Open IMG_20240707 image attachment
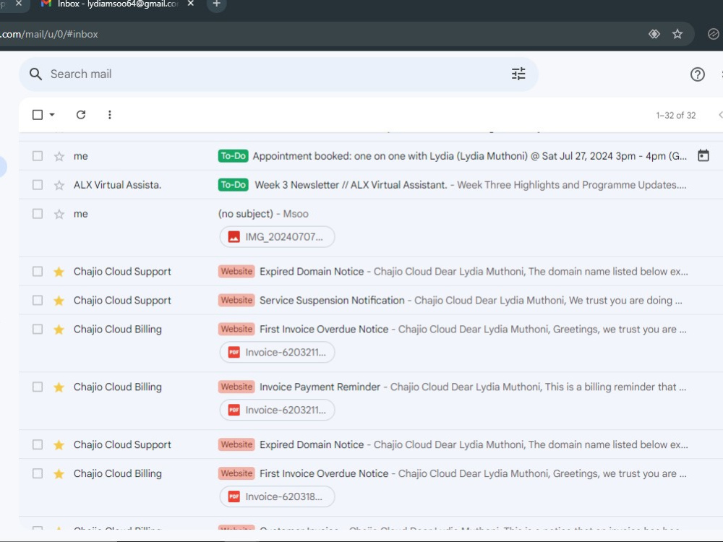723x542 pixels. 277,237
